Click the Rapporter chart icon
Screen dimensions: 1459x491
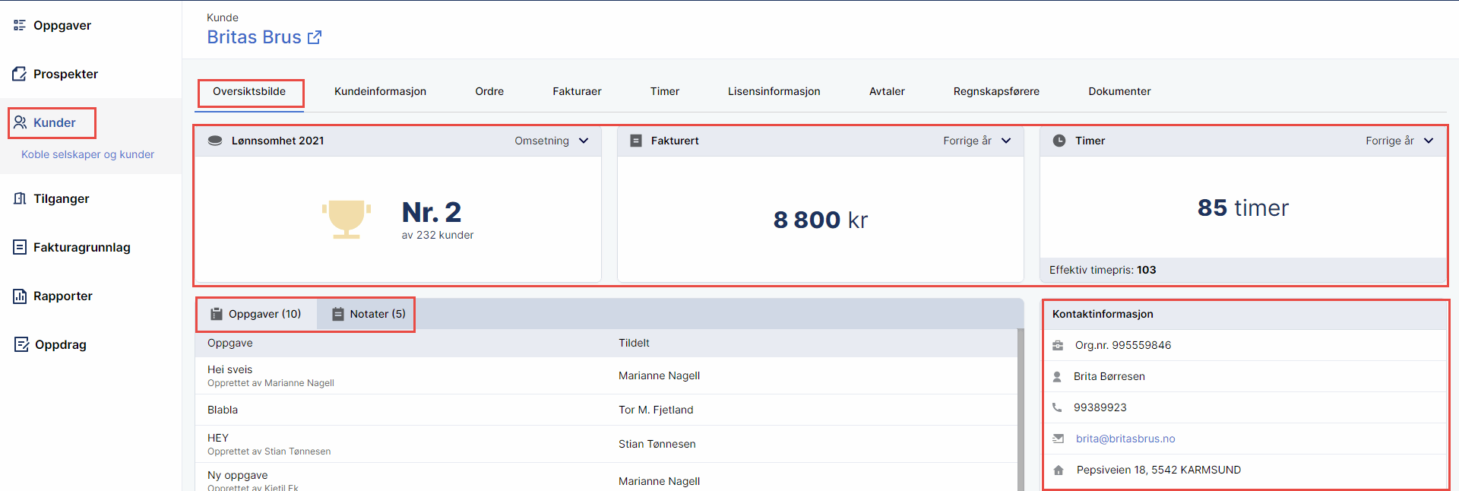pos(20,296)
